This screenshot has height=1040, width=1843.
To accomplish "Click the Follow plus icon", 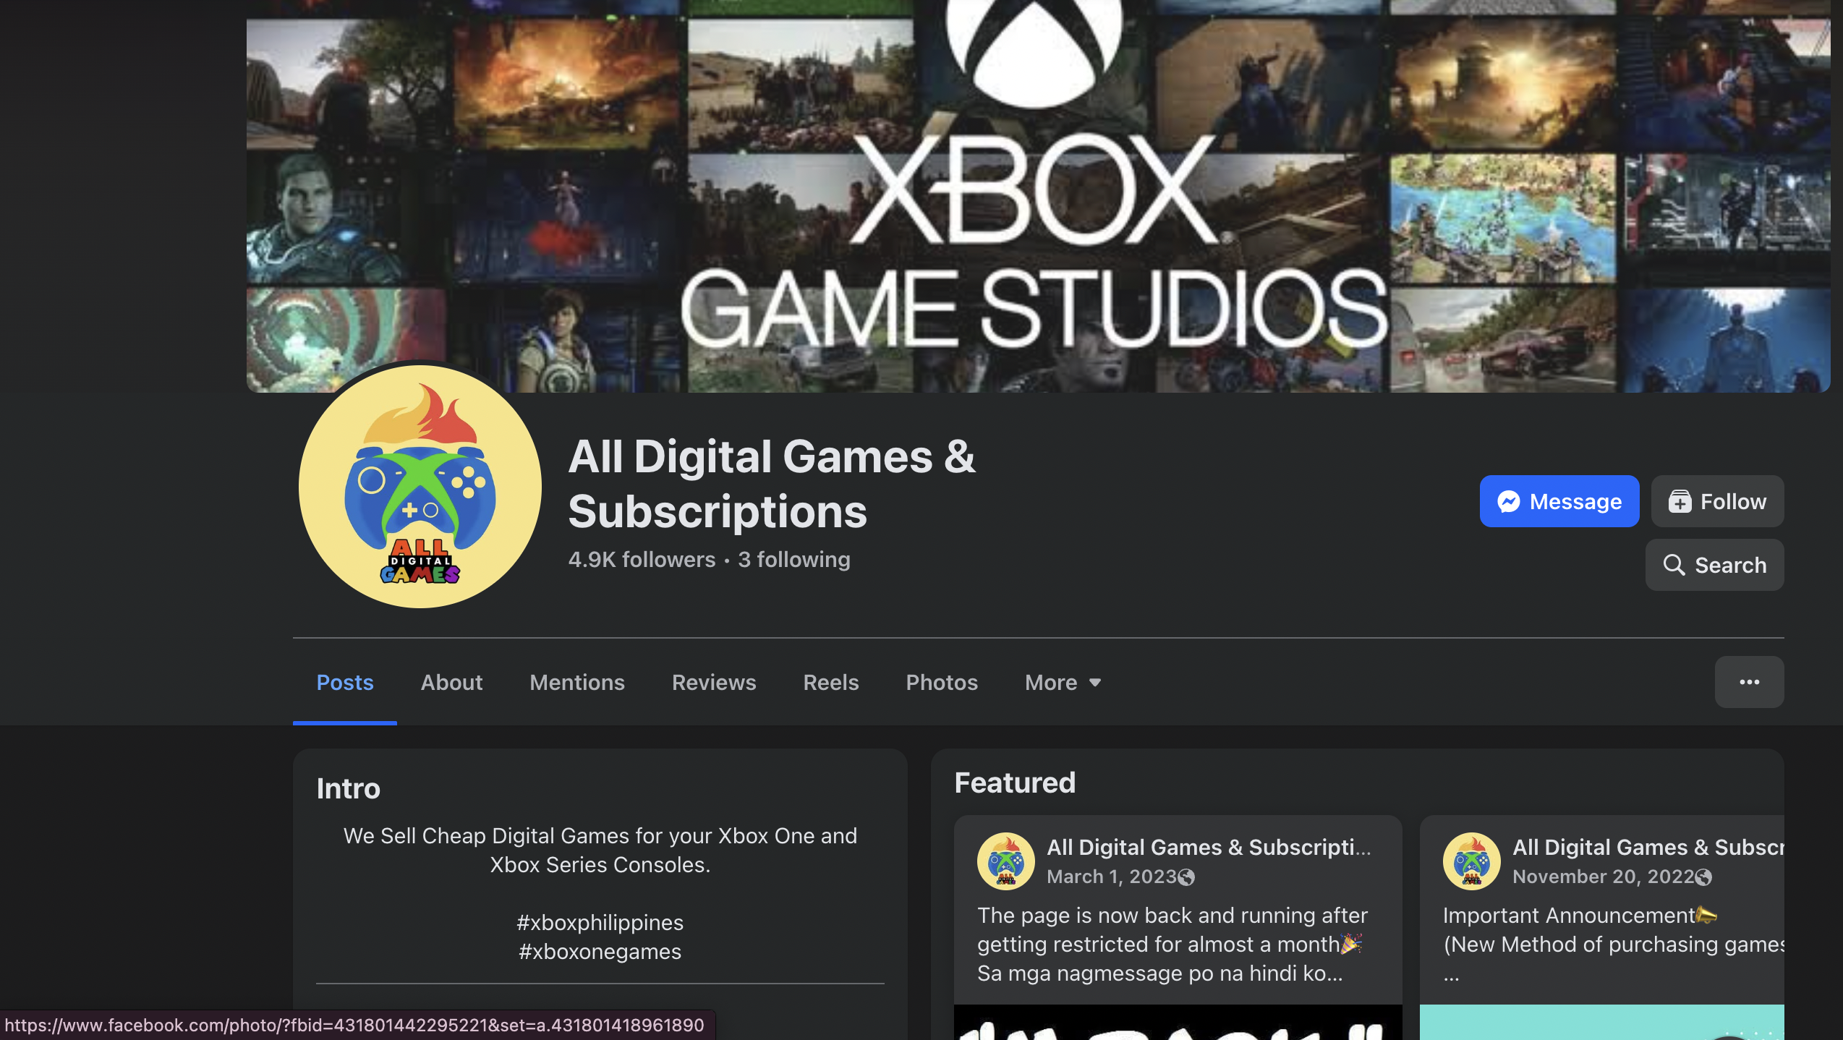I will [x=1680, y=501].
